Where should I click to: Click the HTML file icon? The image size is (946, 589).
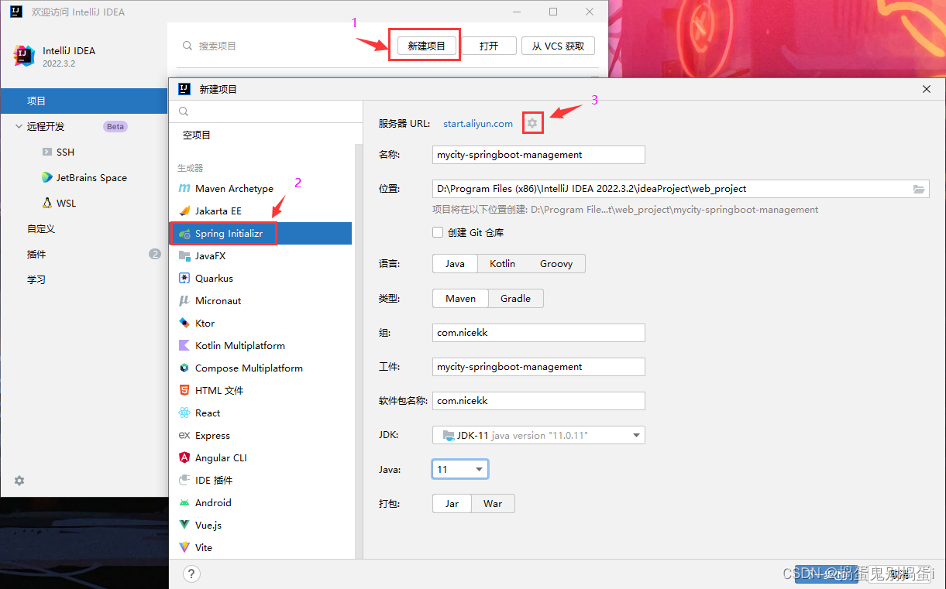click(184, 390)
